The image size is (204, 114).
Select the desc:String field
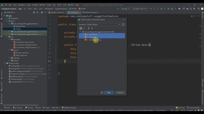pos(102,35)
